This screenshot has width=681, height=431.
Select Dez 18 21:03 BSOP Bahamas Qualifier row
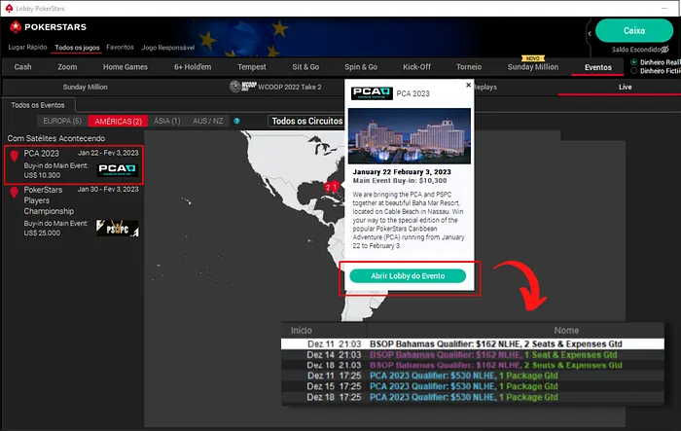click(473, 365)
